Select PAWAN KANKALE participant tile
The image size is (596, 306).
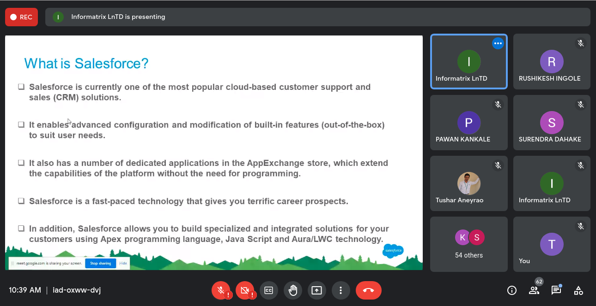pyautogui.click(x=469, y=123)
